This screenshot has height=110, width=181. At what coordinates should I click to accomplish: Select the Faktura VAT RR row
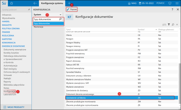click(122, 65)
